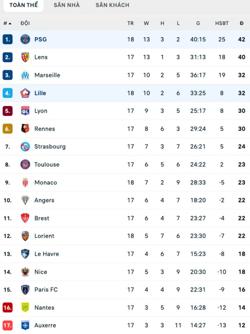Click the Lyon OL badge

tap(25, 111)
